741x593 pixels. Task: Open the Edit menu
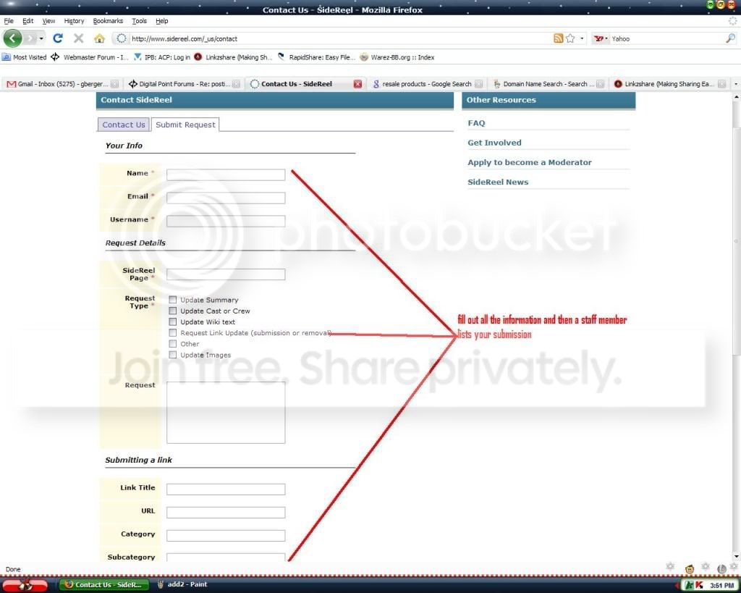28,21
